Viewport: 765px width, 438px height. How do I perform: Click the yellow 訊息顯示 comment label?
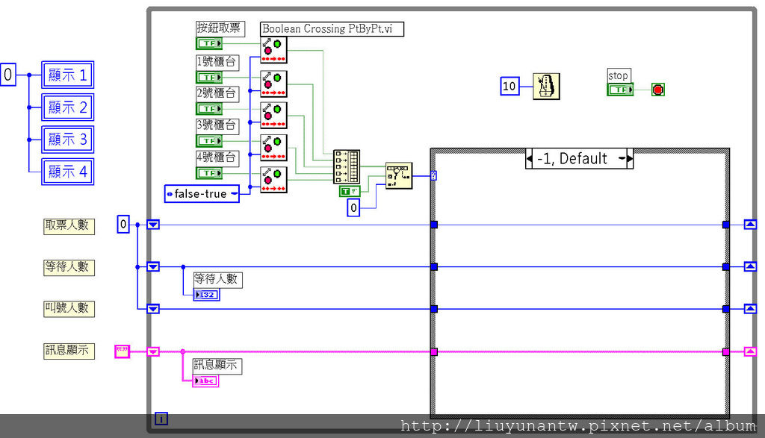68,351
